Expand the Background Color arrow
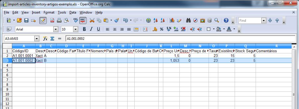The image size is (299, 109). 224,29
